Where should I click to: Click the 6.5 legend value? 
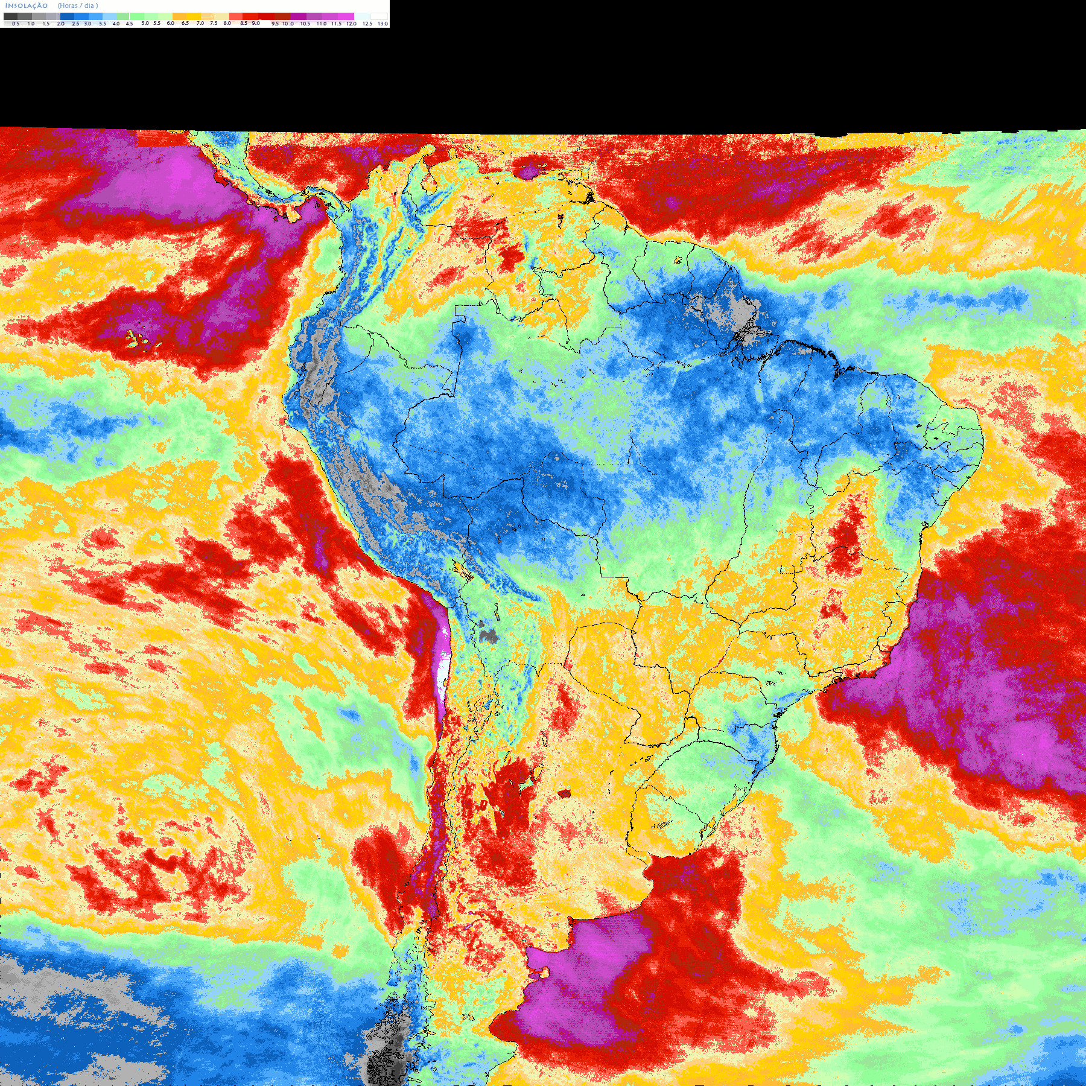point(185,23)
